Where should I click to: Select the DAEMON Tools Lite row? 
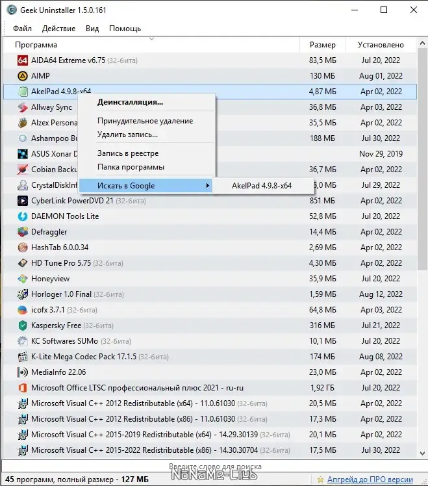210,216
